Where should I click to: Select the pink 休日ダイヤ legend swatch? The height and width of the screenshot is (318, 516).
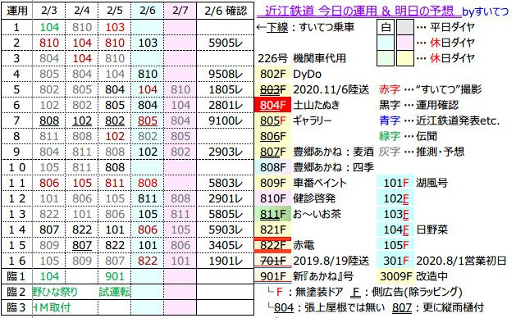click(x=405, y=43)
